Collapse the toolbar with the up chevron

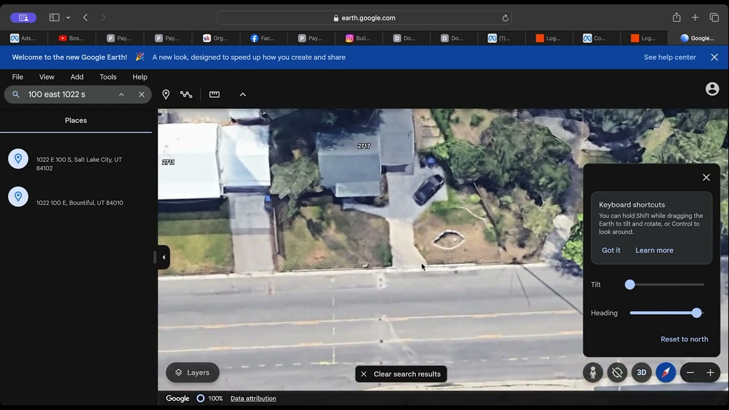click(x=243, y=95)
